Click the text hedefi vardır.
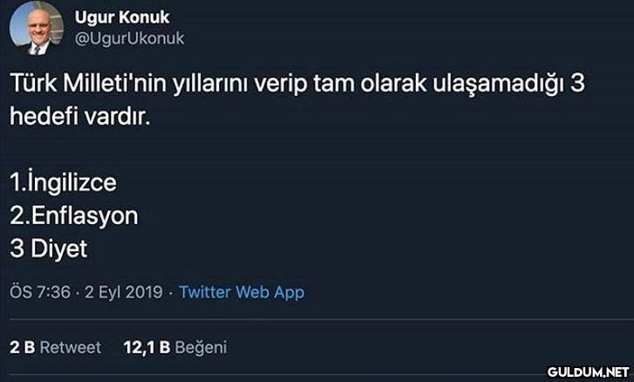634x382 pixels. click(79, 116)
